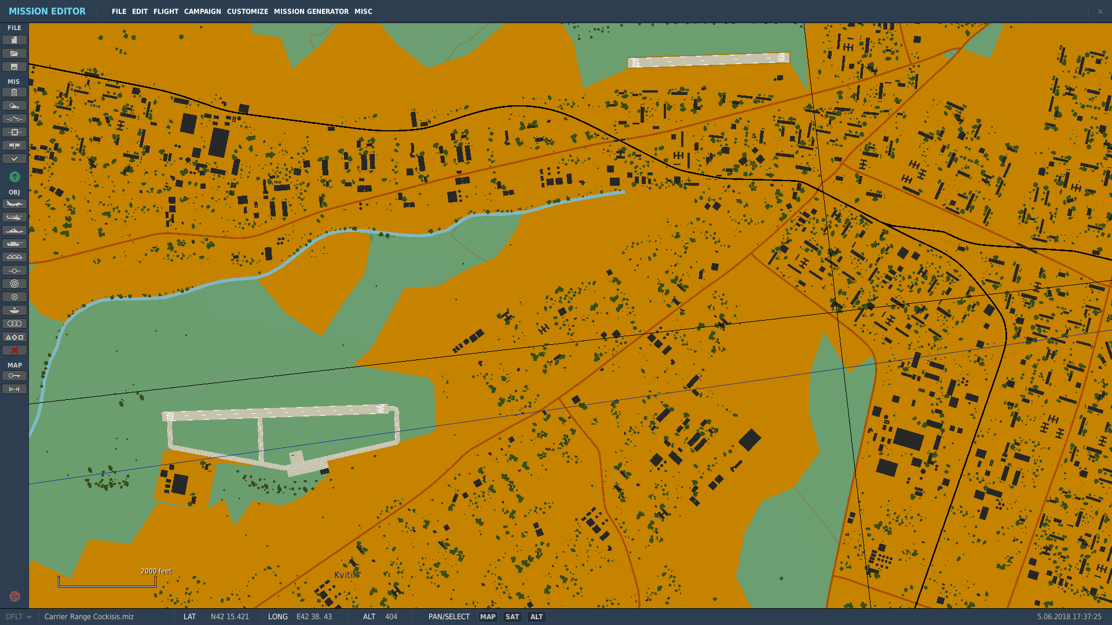This screenshot has height=625, width=1112.
Task: Click the new mission file icon
Action: 14,40
